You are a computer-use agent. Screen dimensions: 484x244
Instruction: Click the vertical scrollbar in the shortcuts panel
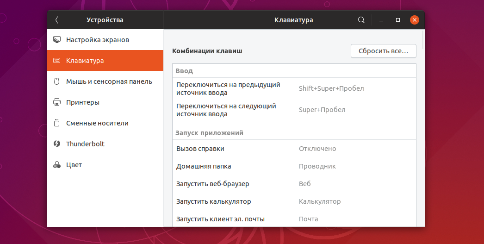coord(422,37)
